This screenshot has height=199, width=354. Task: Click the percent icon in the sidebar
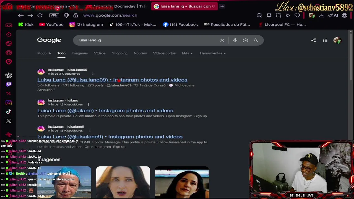(9, 93)
